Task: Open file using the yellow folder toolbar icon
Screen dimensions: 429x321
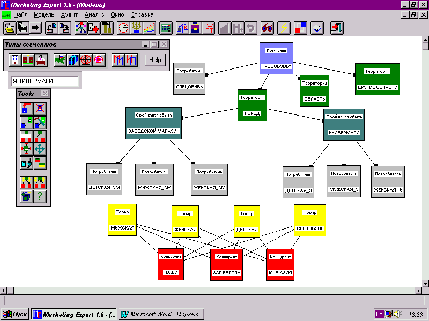Action: pos(10,28)
